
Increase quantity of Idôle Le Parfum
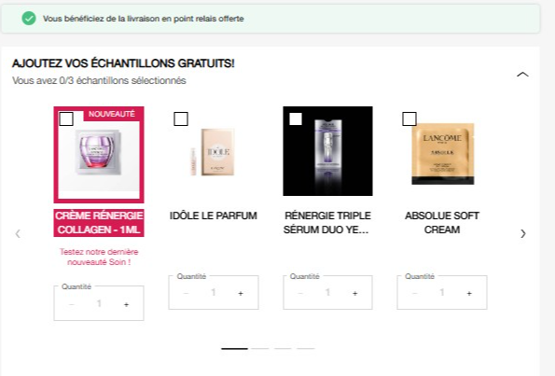click(x=241, y=293)
